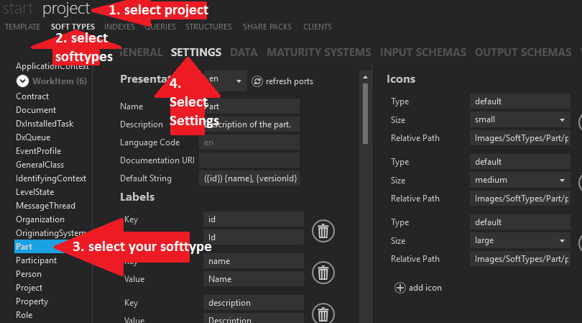The width and height of the screenshot is (582, 323).
Task: Select the IdentifyingContext soft type
Action: [51, 178]
